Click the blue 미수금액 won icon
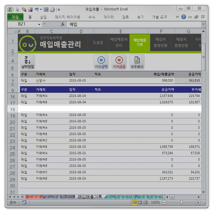The image size is (214, 214). (101, 62)
